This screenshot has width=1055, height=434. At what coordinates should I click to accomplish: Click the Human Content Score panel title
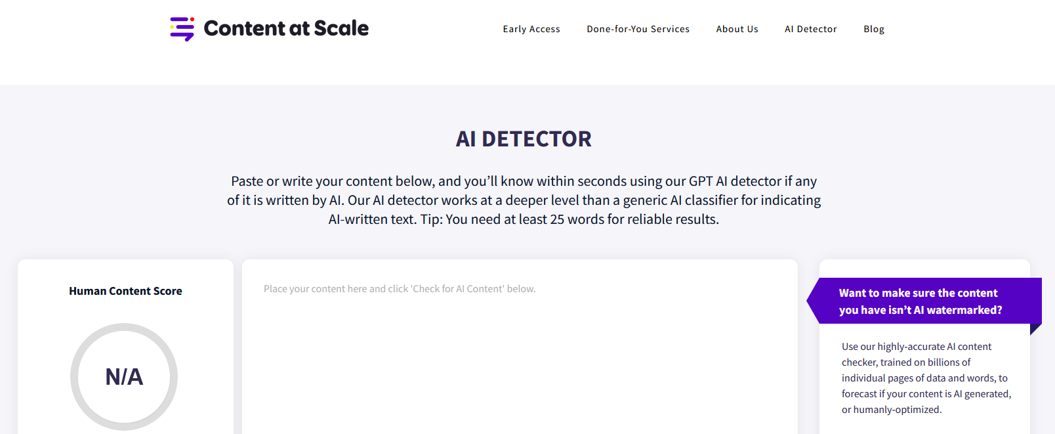coord(125,291)
